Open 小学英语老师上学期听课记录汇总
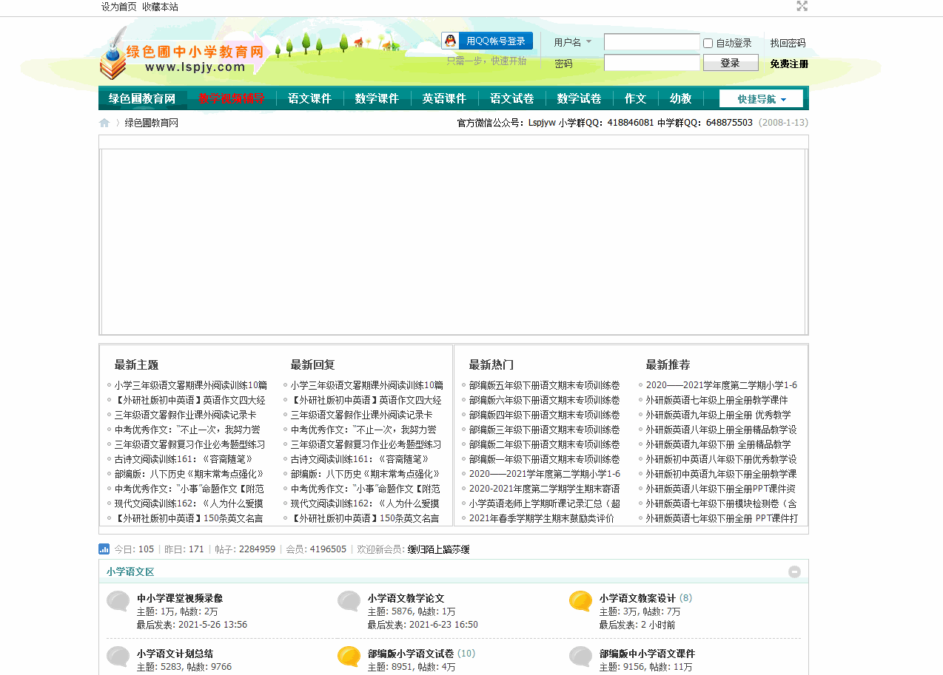The image size is (943, 675). click(545, 503)
